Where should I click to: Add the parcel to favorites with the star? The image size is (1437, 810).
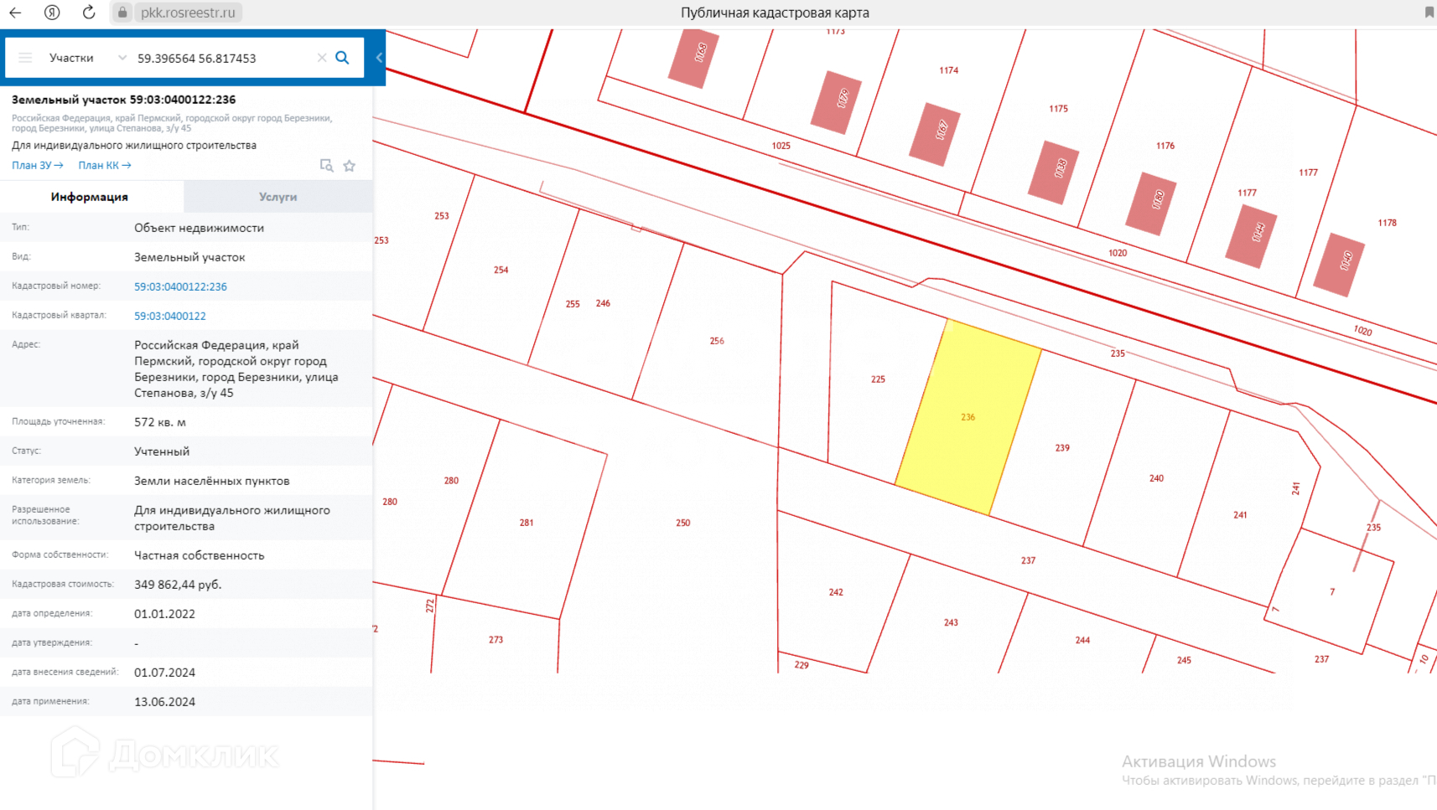click(x=350, y=166)
